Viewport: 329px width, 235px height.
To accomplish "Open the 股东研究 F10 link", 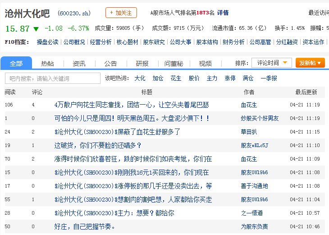I will pyautogui.click(x=154, y=42).
